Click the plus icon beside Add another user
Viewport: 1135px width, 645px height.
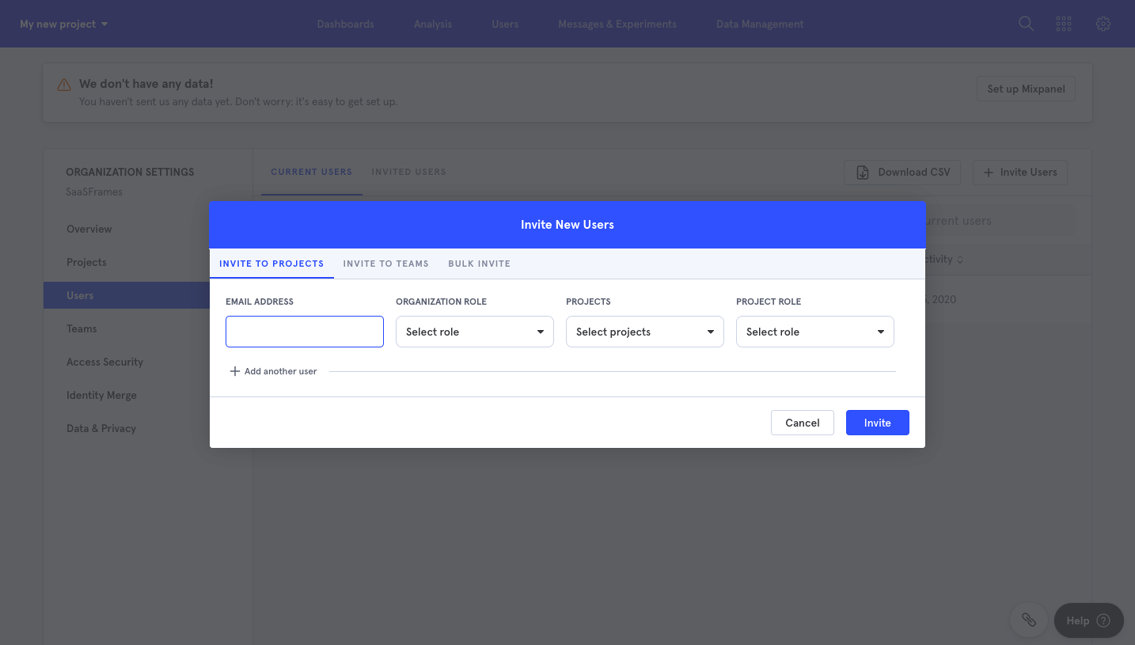[x=234, y=371]
